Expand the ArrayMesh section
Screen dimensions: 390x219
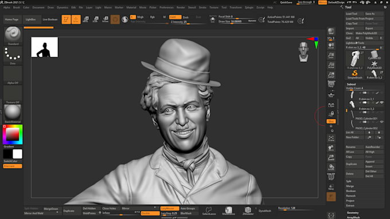pos(353,217)
